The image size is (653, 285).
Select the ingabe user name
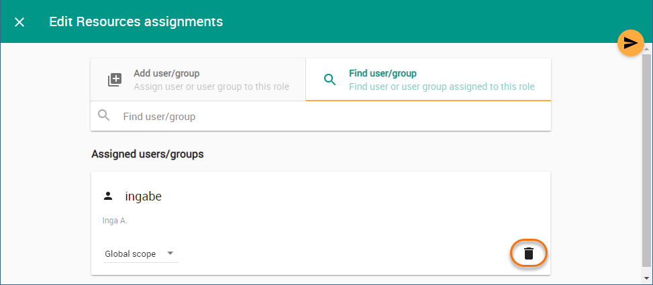click(x=143, y=196)
